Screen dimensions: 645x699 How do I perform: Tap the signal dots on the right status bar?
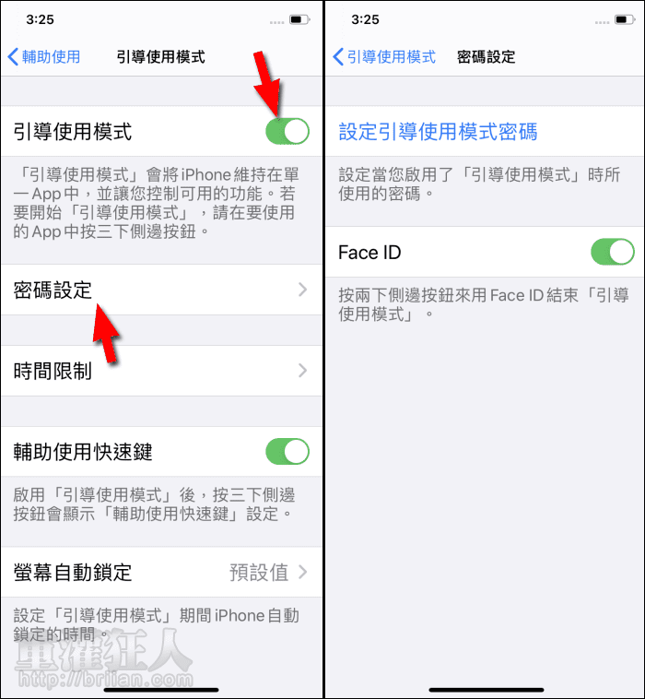(602, 22)
